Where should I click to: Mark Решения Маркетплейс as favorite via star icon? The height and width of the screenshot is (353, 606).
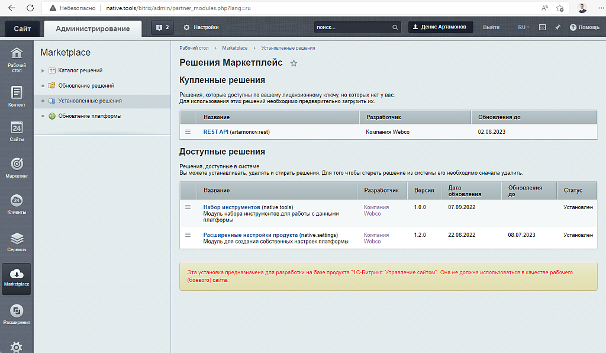294,63
